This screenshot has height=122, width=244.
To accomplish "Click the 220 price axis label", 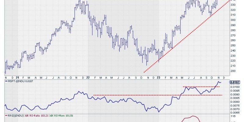I will coord(233,61).
